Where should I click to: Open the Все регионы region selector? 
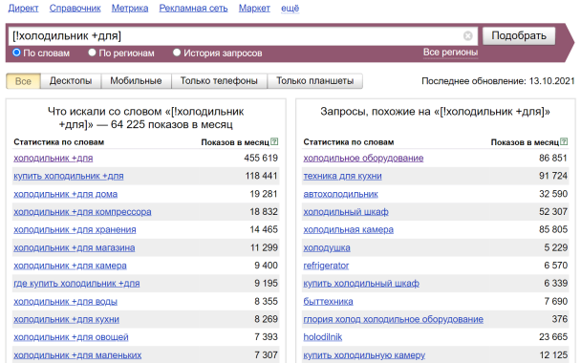click(450, 53)
